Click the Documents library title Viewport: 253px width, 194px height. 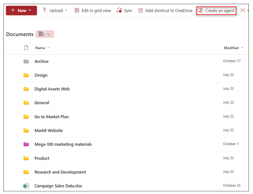coord(20,34)
